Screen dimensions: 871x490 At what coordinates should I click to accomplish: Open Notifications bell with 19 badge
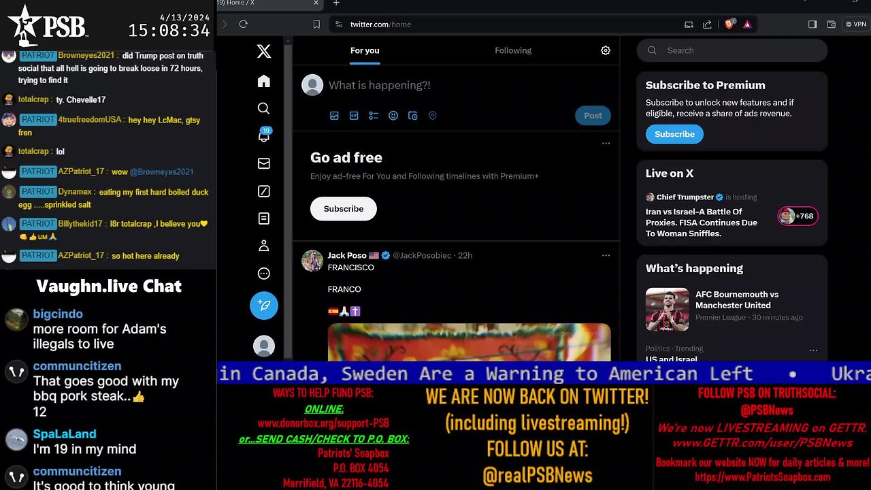pos(264,135)
